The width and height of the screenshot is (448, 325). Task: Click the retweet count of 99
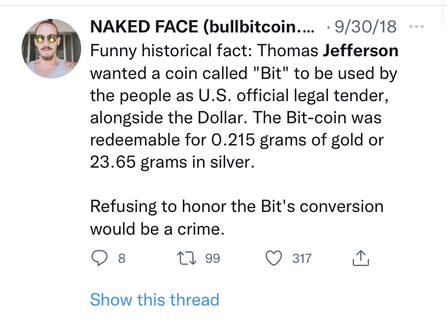(x=213, y=258)
